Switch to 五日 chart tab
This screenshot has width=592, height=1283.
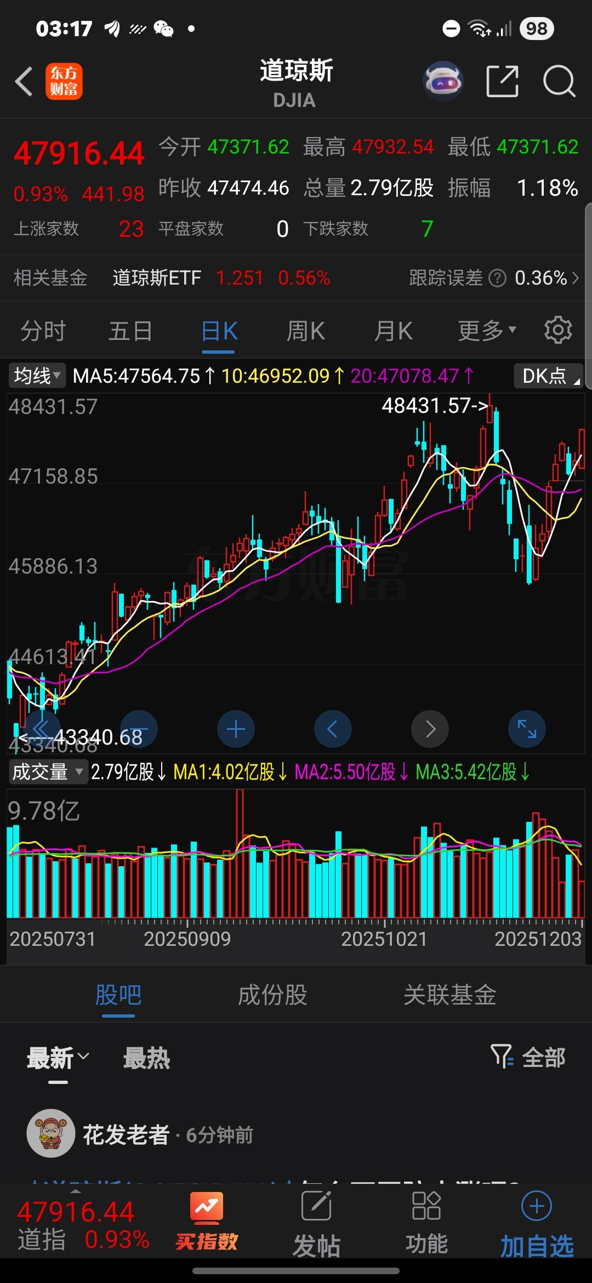pyautogui.click(x=130, y=331)
